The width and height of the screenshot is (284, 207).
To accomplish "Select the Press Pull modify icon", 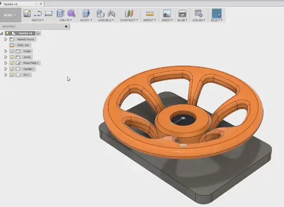I will pos(86,13).
